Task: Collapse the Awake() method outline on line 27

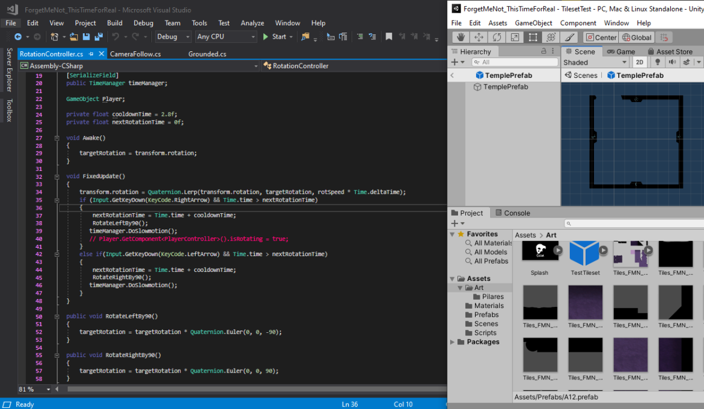Action: (57, 138)
